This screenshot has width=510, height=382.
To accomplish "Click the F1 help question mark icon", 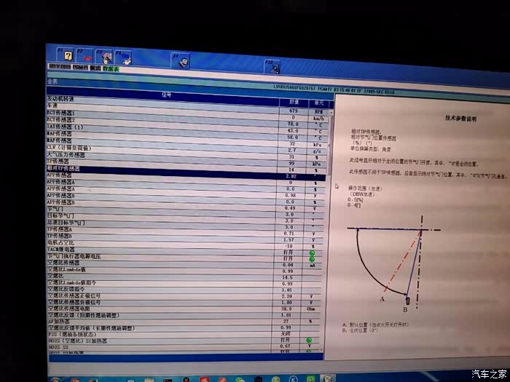I will [68, 55].
